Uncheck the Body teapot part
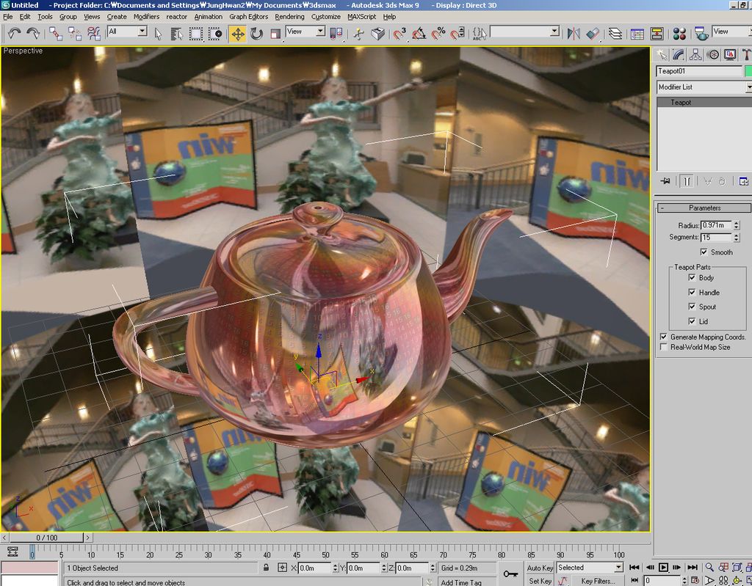 [692, 277]
